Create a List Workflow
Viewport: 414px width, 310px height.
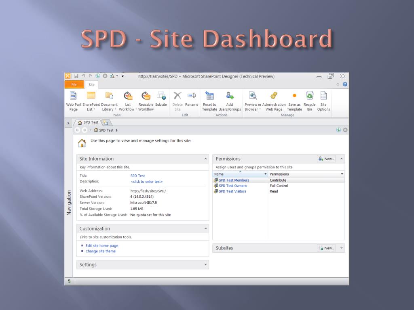[128, 101]
